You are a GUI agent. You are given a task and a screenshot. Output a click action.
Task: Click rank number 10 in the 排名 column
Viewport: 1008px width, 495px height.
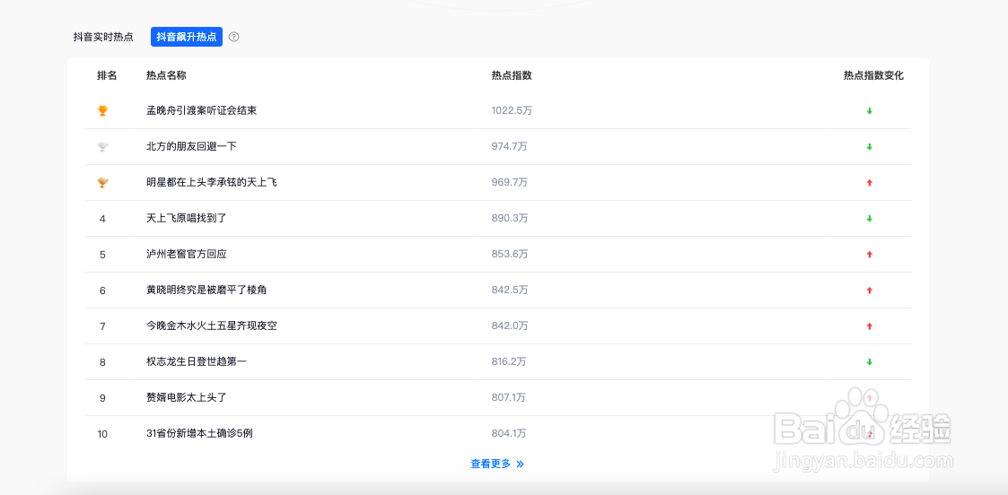point(103,435)
